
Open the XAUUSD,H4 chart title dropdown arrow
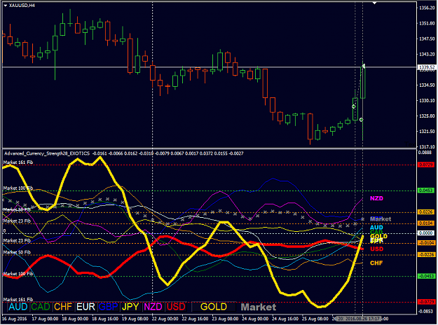click(x=6, y=6)
